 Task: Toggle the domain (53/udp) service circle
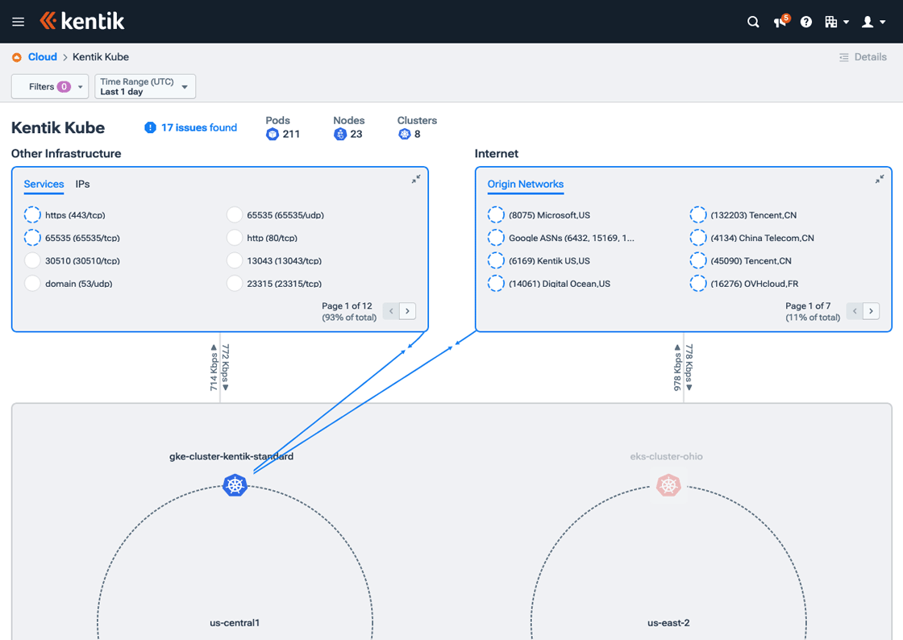(32, 284)
